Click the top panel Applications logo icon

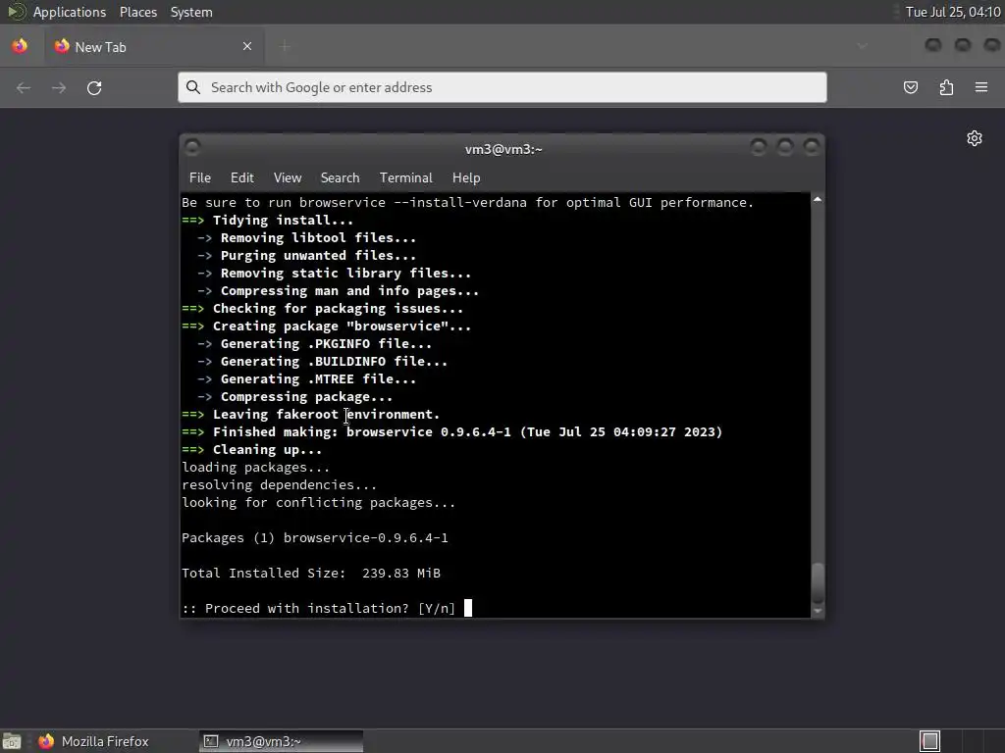[17, 12]
